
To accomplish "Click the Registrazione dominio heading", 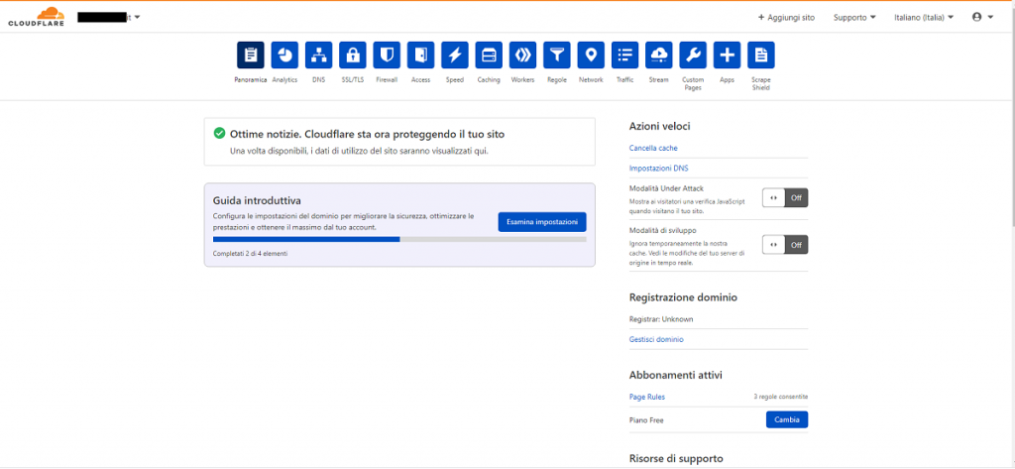I will click(683, 297).
